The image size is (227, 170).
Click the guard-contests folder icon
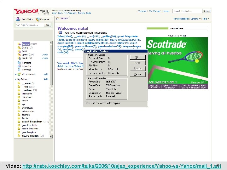pos(19,125)
